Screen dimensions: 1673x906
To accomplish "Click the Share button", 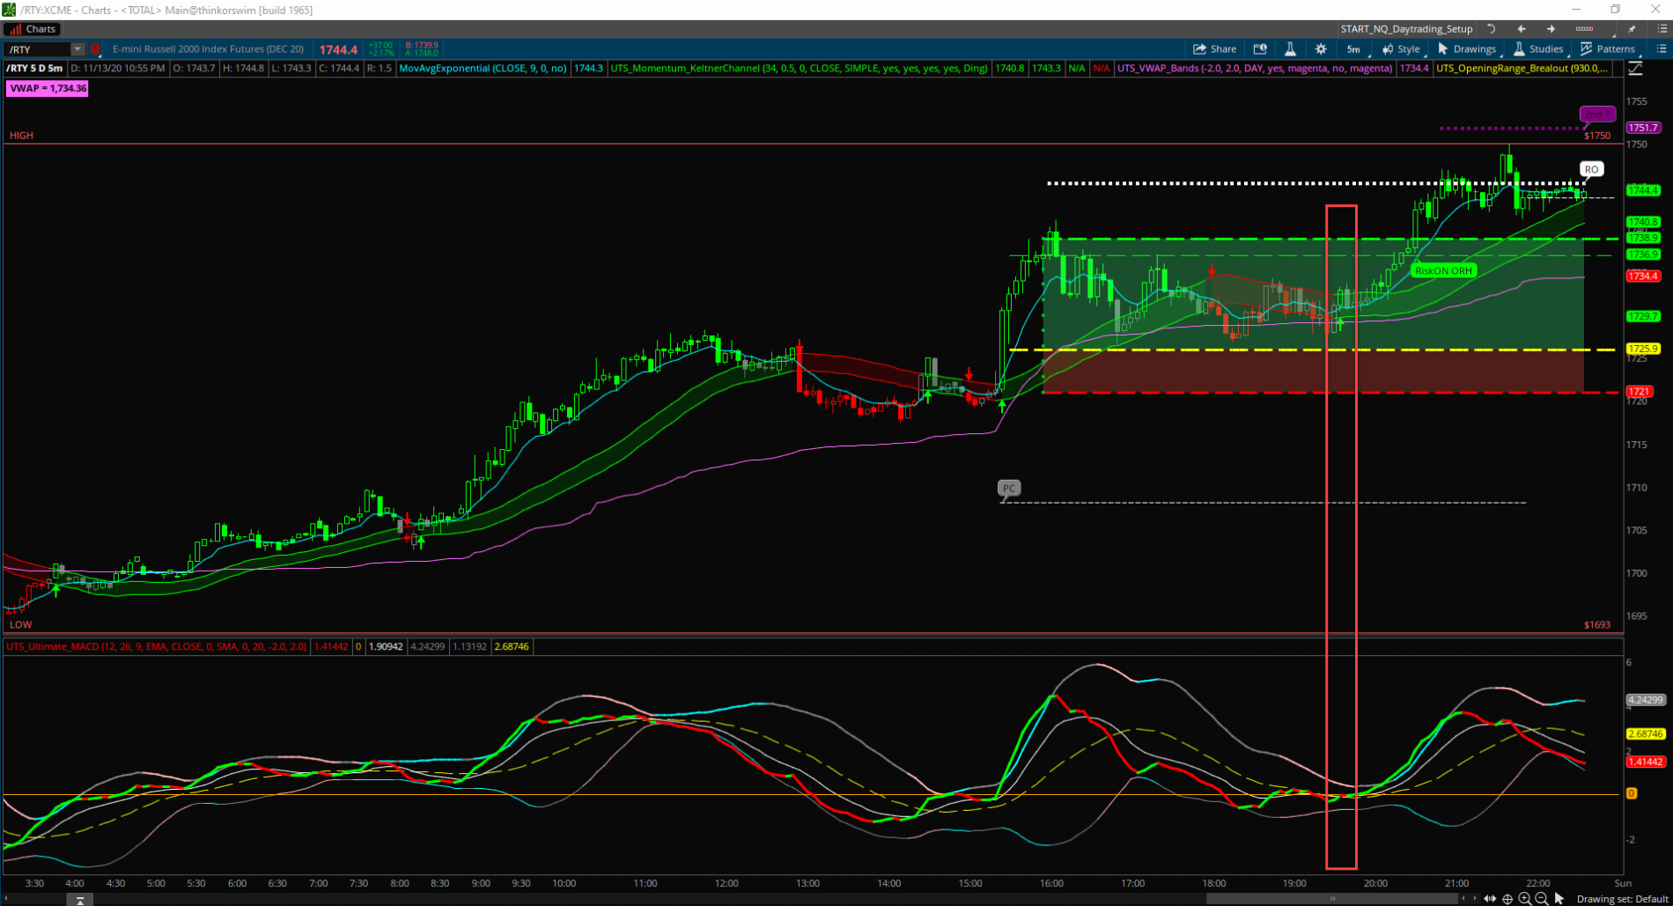I will (1214, 49).
